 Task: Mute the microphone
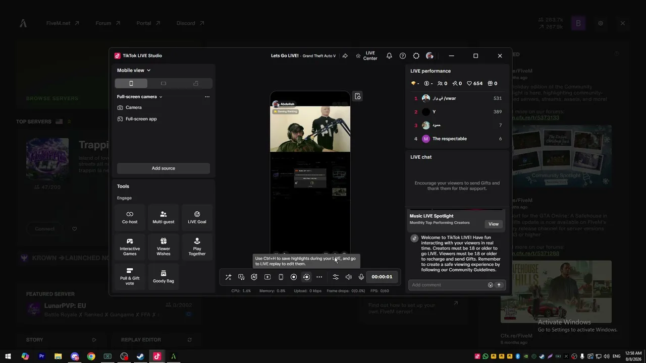pyautogui.click(x=361, y=277)
